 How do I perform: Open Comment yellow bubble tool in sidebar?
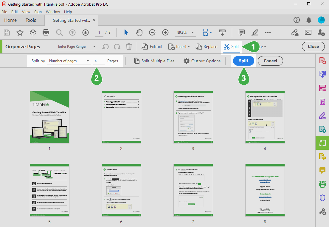coord(322,170)
